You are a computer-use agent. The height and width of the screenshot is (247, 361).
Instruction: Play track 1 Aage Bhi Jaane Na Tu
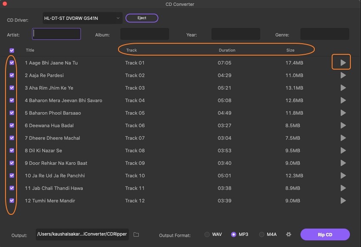343,63
